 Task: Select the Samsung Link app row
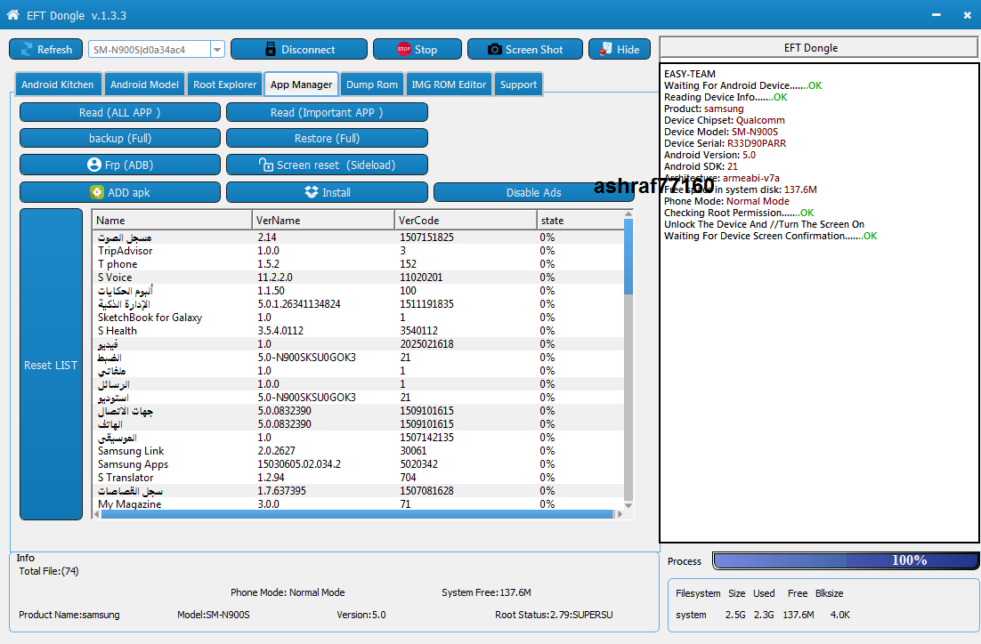click(358, 451)
